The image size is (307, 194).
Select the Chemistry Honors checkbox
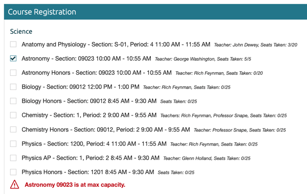pyautogui.click(x=13, y=130)
